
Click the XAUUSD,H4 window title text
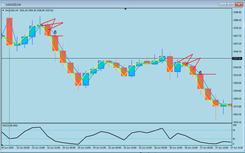point(13,5)
